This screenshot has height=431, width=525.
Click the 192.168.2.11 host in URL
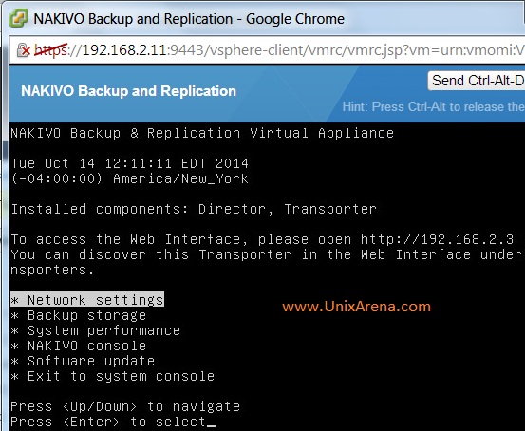pyautogui.click(x=124, y=50)
